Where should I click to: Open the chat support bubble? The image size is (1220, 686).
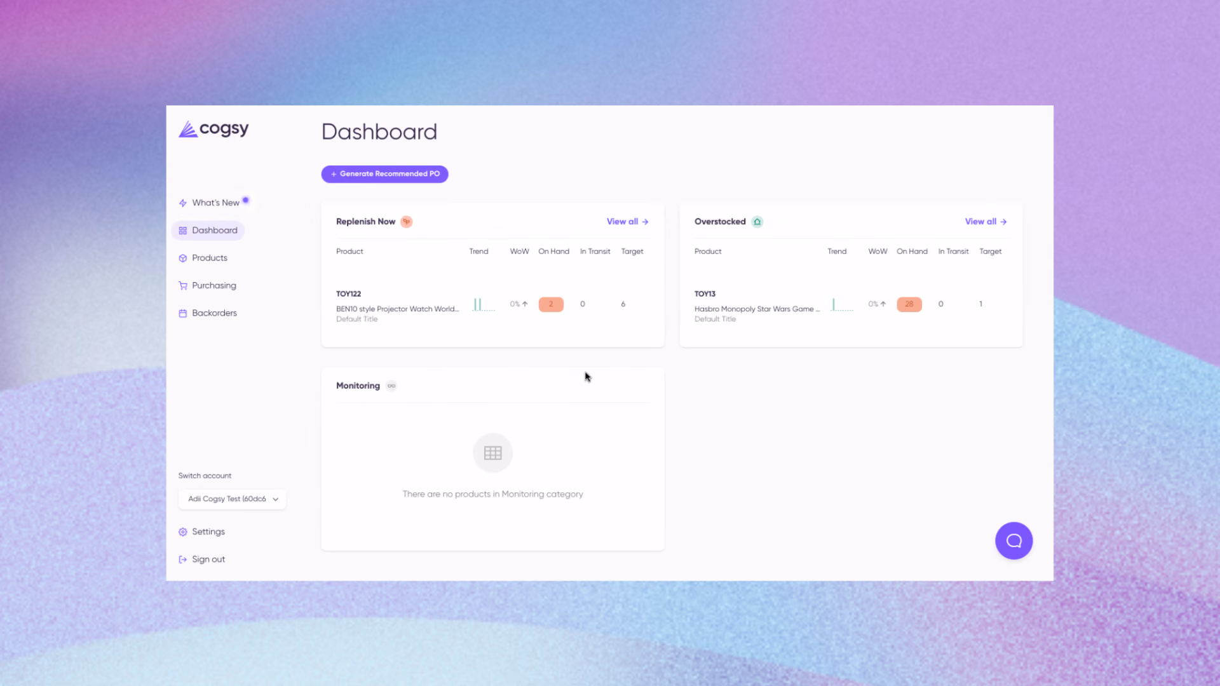1013,541
